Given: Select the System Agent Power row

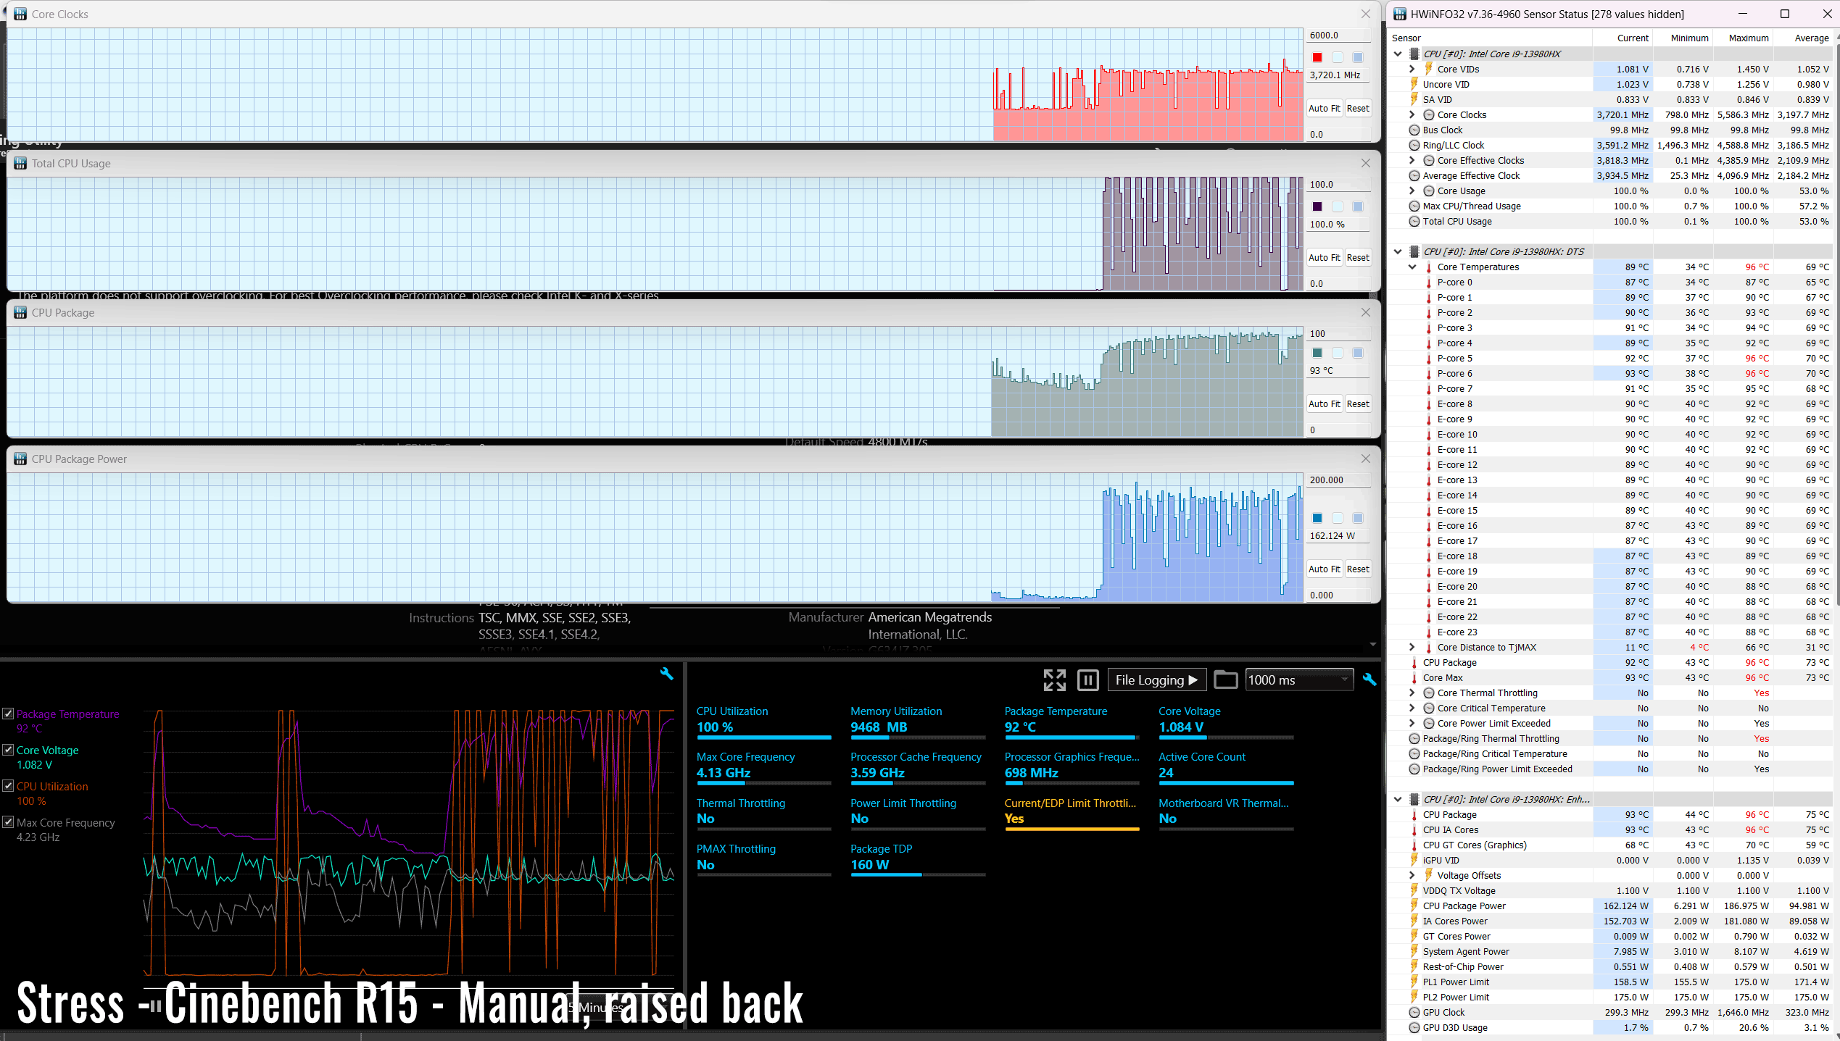Looking at the screenshot, I should pos(1611,952).
